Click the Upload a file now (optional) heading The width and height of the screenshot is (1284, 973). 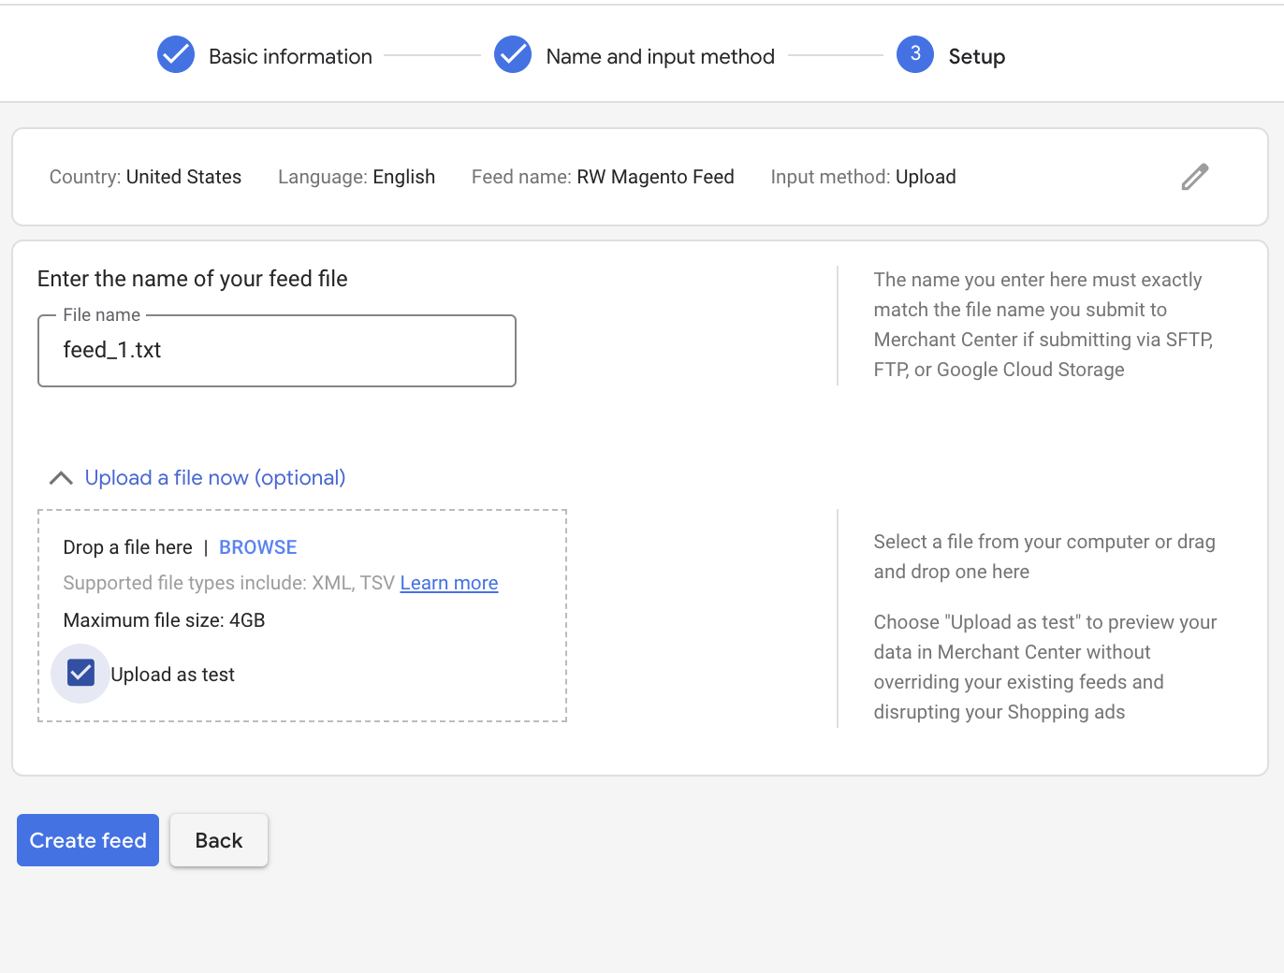pyautogui.click(x=215, y=478)
